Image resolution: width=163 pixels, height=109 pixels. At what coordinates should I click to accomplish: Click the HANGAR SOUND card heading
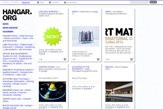46,67
